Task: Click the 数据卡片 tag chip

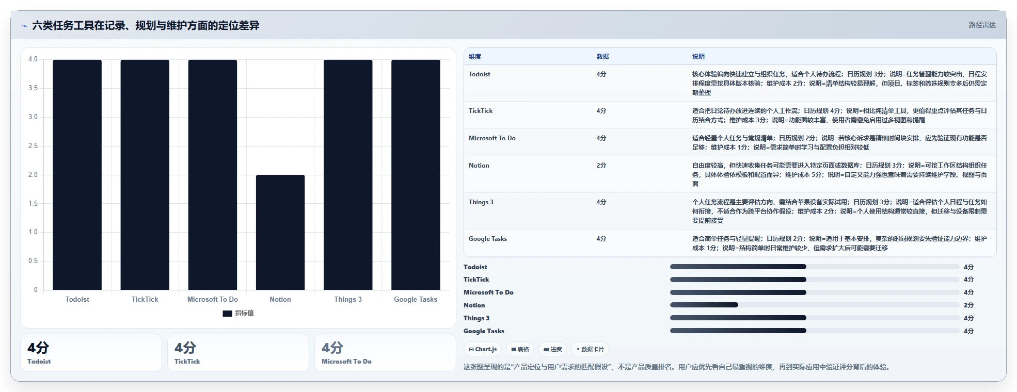Action: click(590, 349)
